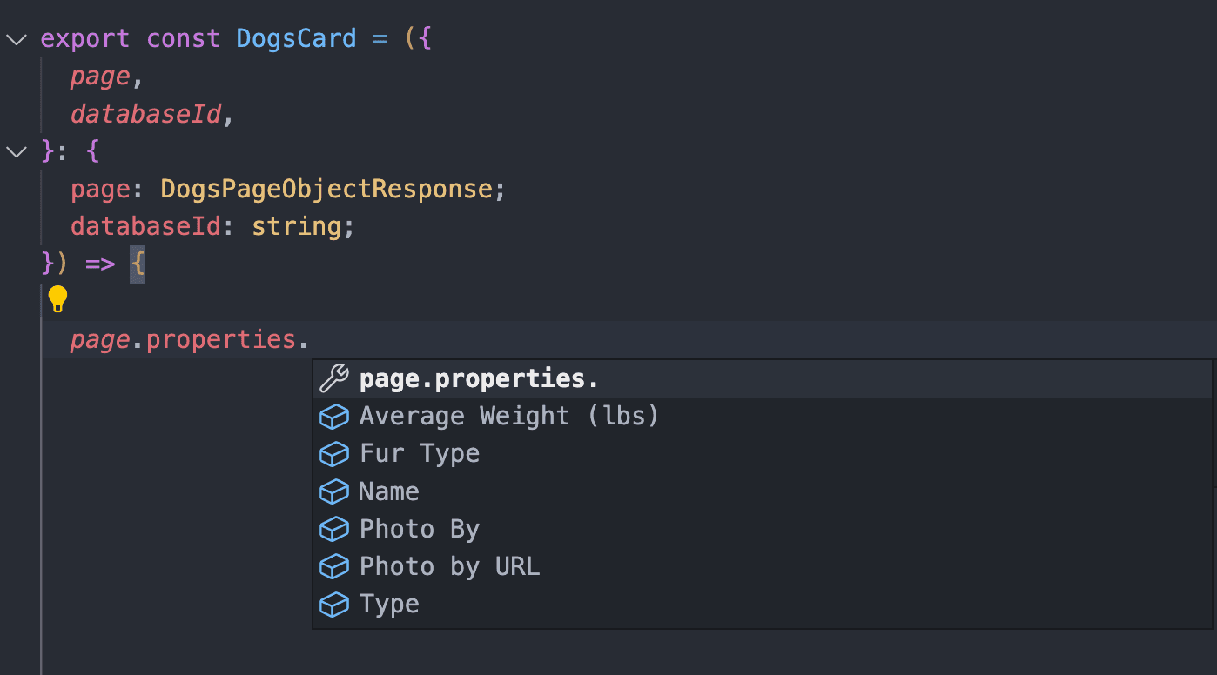
Task: Click the cube icon next to Average Weight
Action: (x=334, y=417)
